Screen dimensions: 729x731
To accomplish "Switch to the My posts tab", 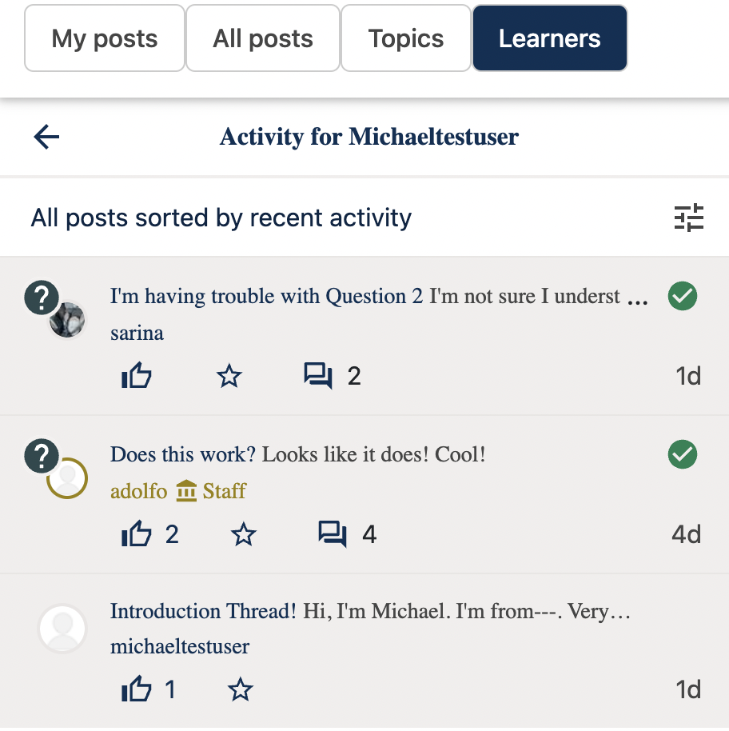I will tap(105, 38).
